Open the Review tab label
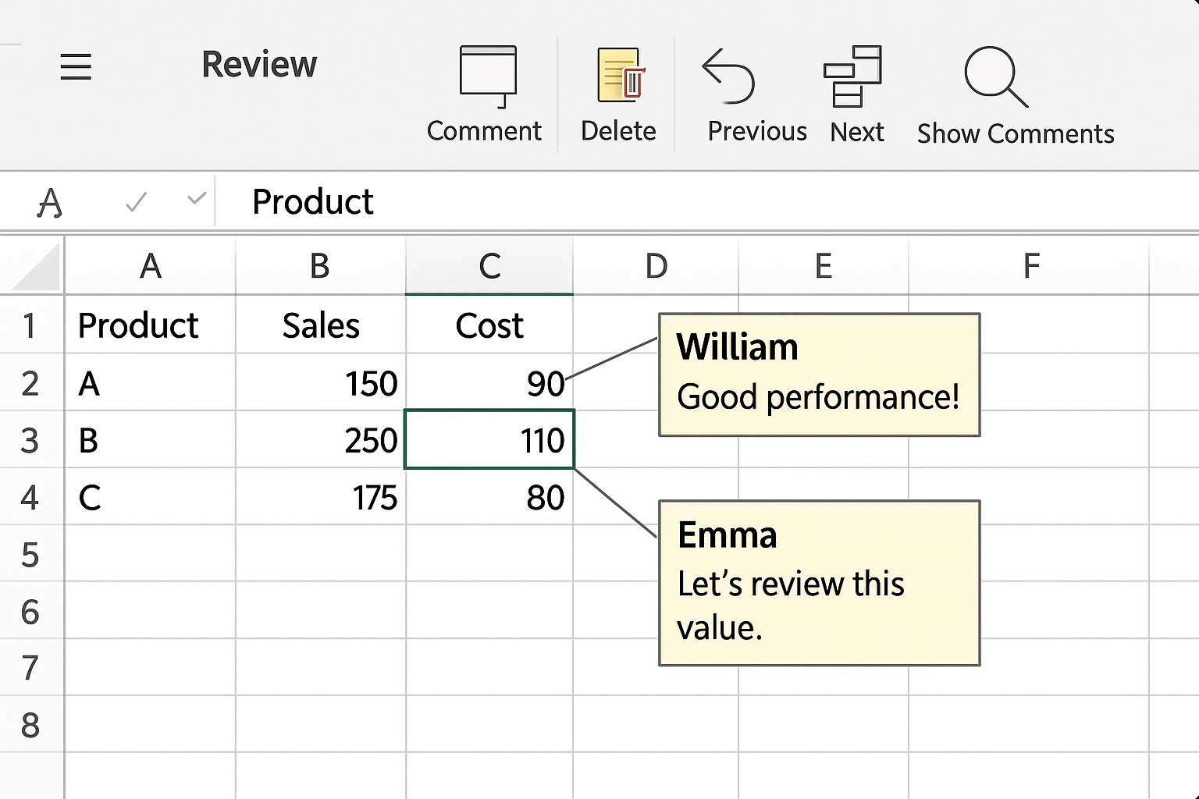 pos(259,64)
